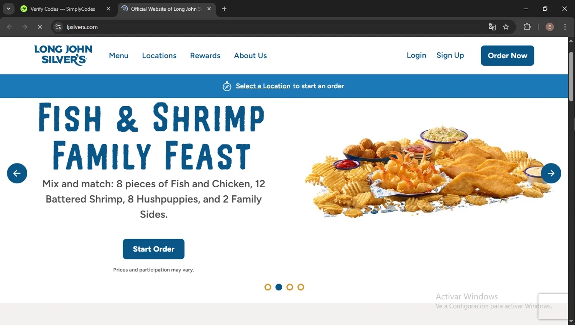Click the previous slide arrow on carousel
Image resolution: width=575 pixels, height=325 pixels.
[x=17, y=173]
